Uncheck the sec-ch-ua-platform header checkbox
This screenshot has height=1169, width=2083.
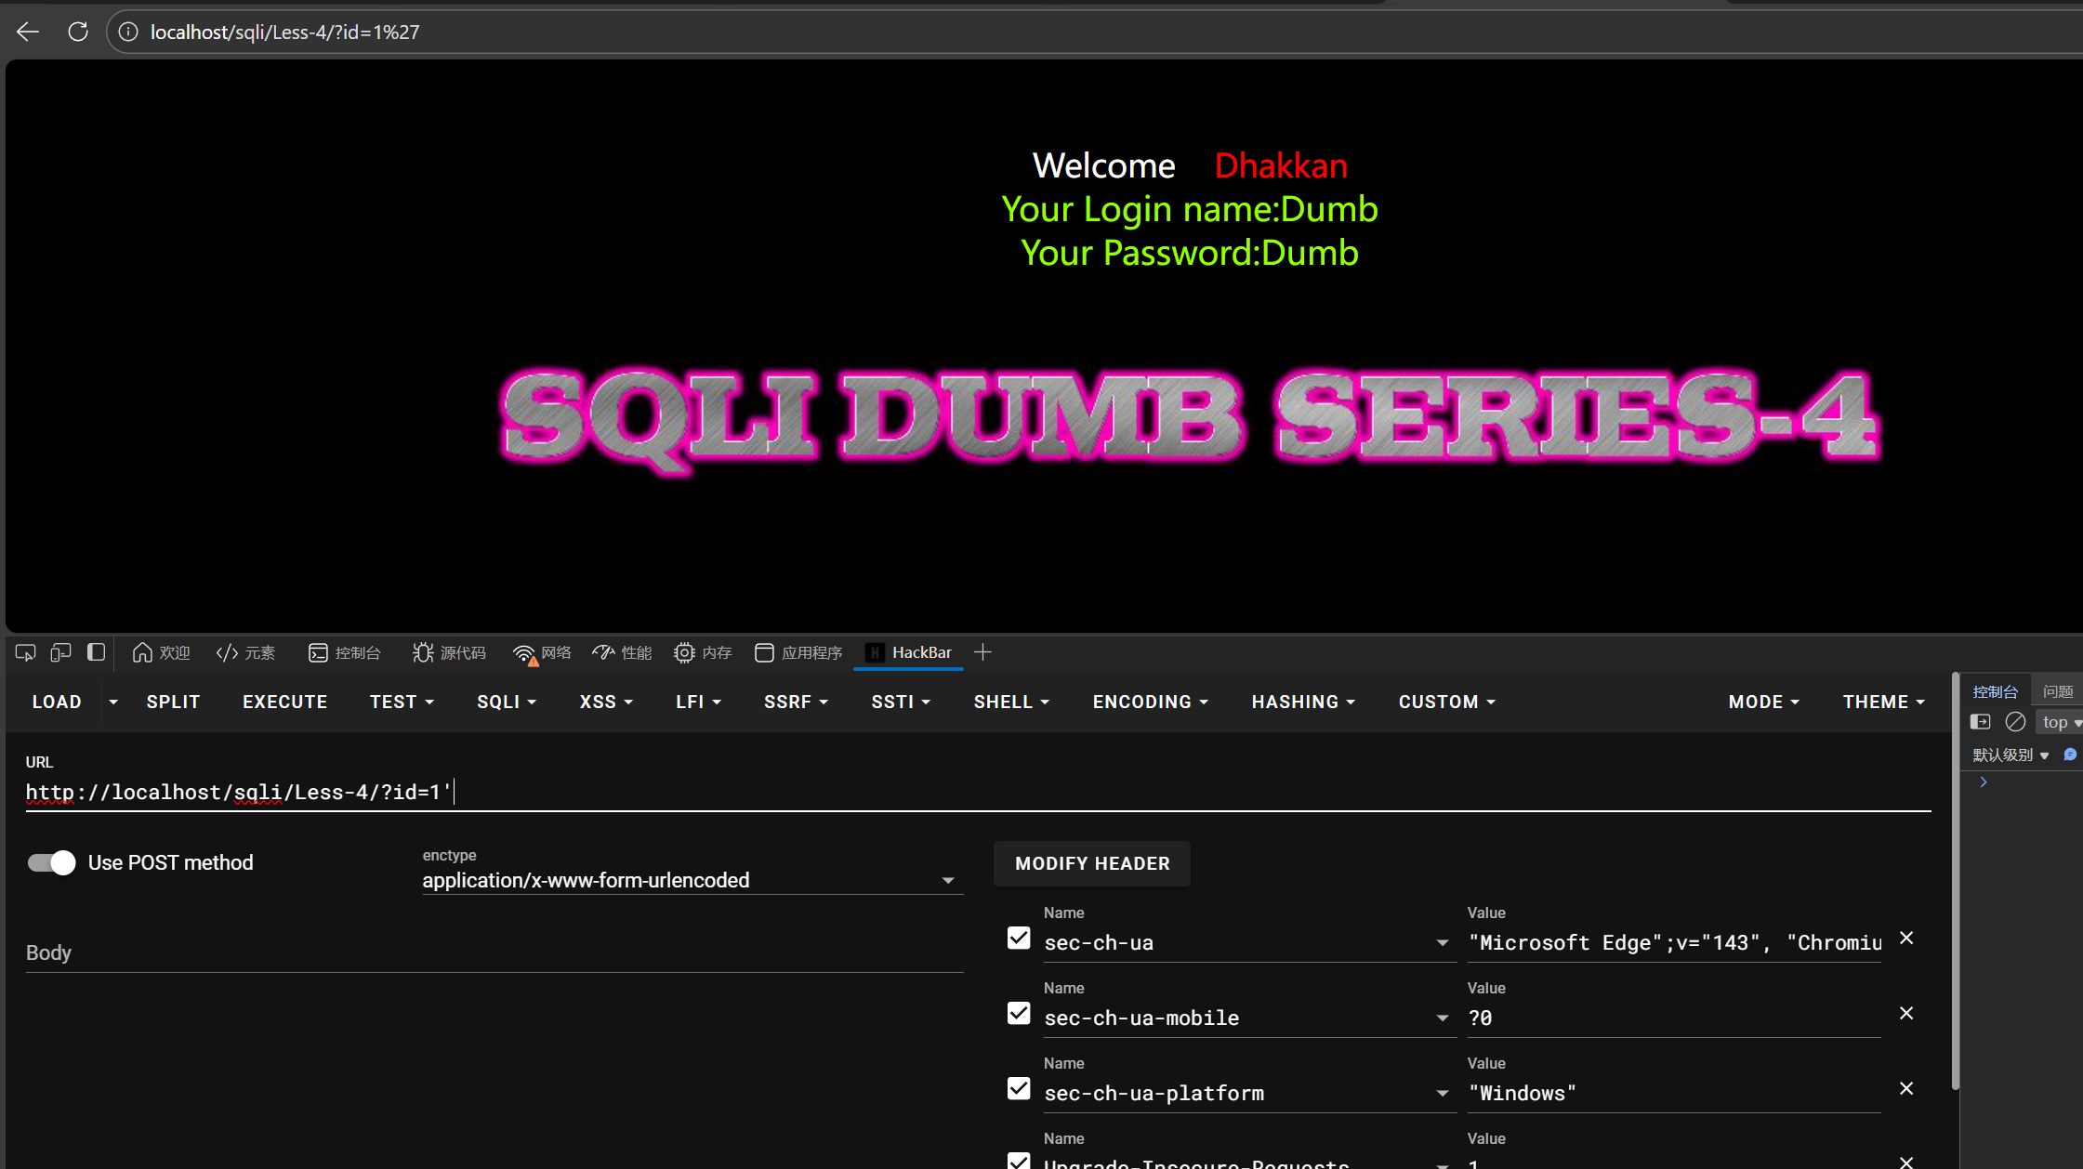1019,1088
